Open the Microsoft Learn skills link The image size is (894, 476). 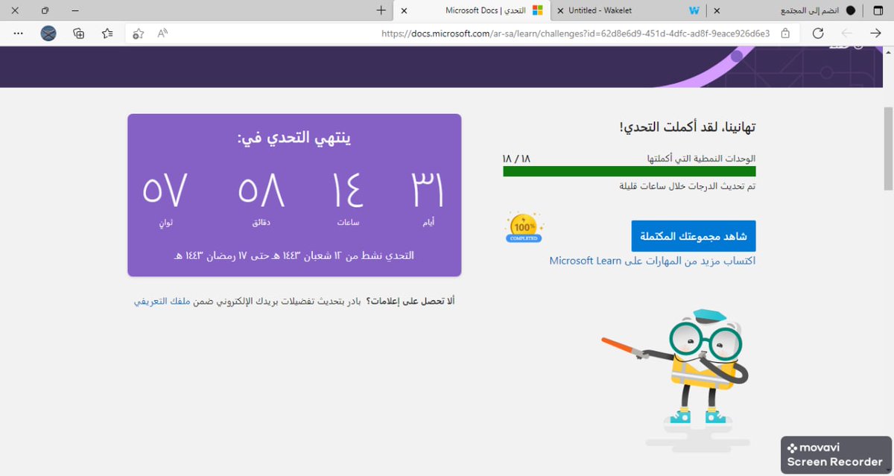[x=653, y=261]
